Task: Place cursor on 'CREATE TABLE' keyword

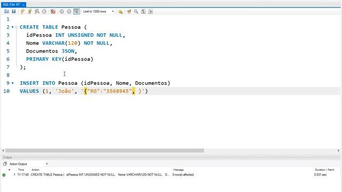Action: coord(39,27)
